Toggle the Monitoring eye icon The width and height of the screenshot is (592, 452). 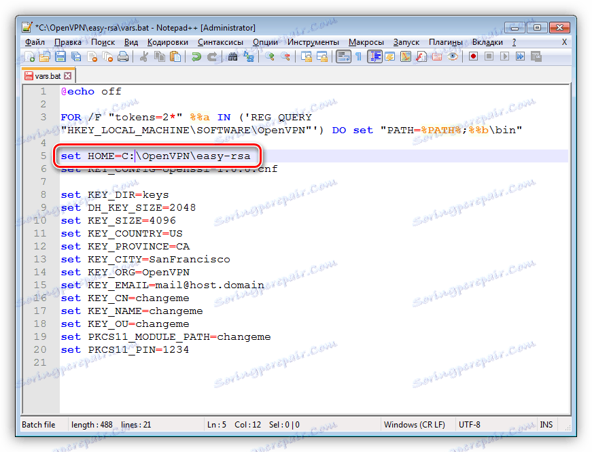coord(453,57)
